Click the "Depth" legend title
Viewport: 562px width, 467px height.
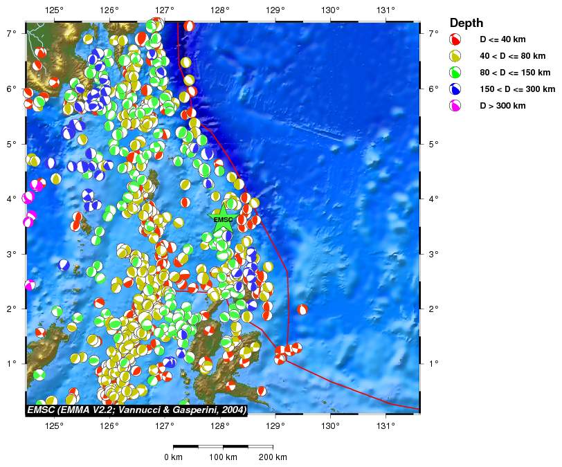(x=466, y=24)
